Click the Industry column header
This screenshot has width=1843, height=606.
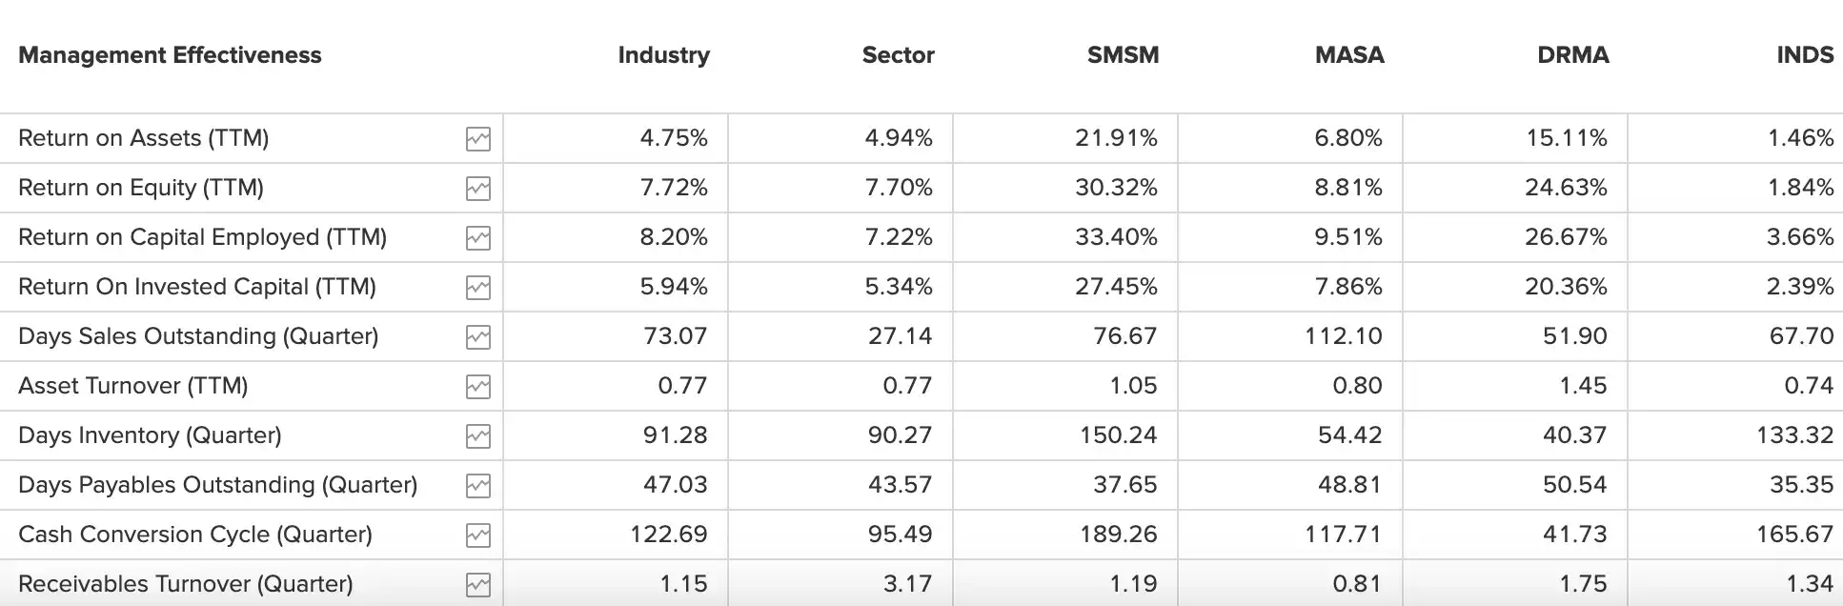(663, 55)
